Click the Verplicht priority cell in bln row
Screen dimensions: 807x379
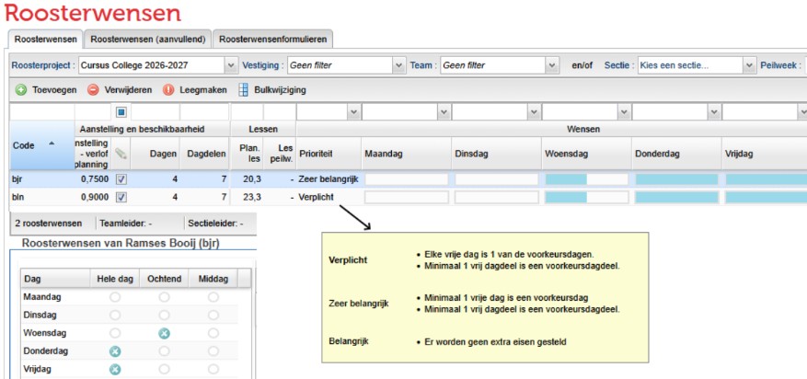click(x=316, y=197)
